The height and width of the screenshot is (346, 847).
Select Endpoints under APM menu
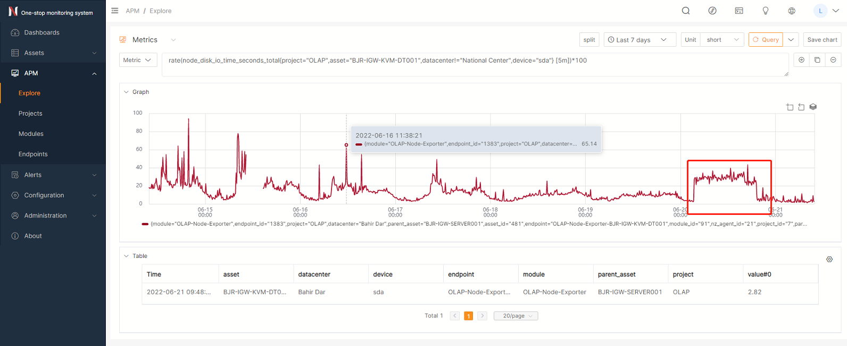coord(33,154)
